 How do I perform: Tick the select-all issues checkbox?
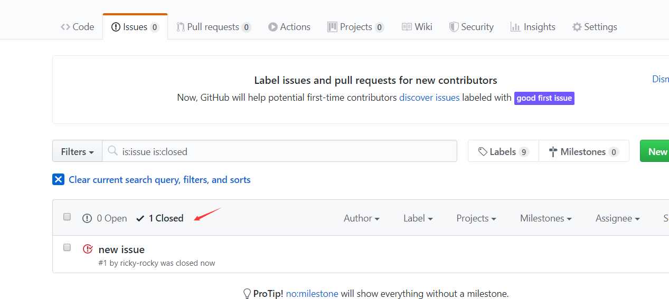coord(67,217)
